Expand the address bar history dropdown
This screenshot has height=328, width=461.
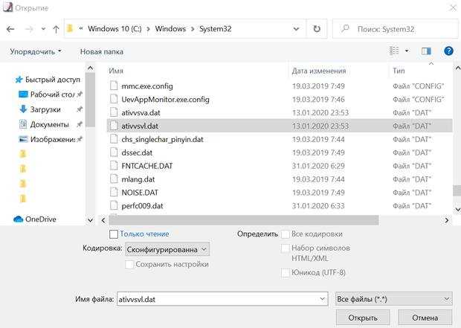pyautogui.click(x=296, y=29)
